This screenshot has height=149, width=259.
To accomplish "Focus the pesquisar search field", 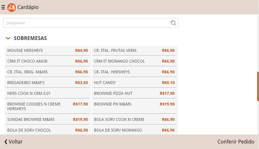I will tap(91, 23).
